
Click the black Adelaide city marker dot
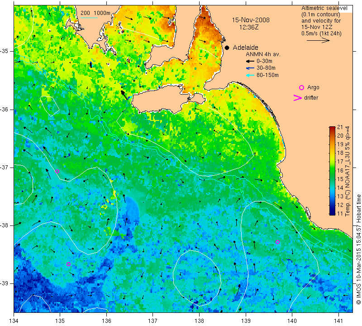(x=227, y=48)
